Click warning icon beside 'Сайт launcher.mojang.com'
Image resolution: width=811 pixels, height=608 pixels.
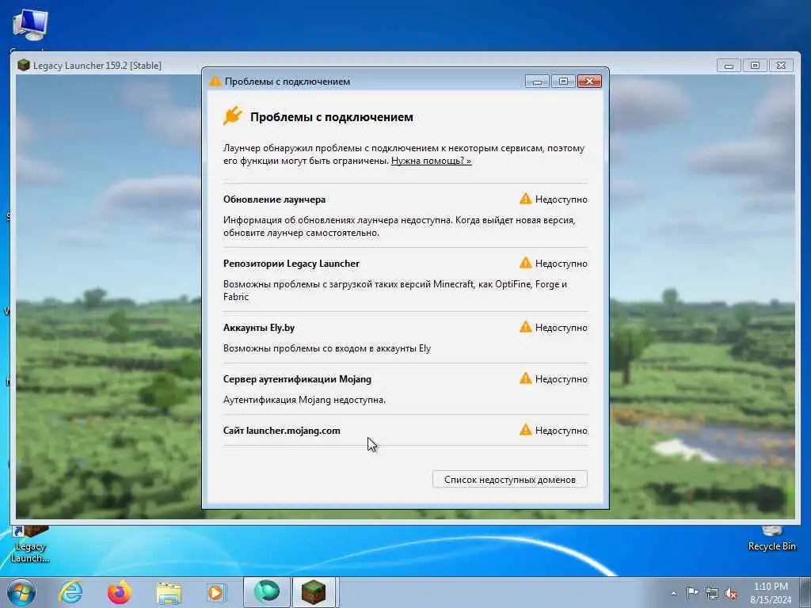[x=525, y=430]
